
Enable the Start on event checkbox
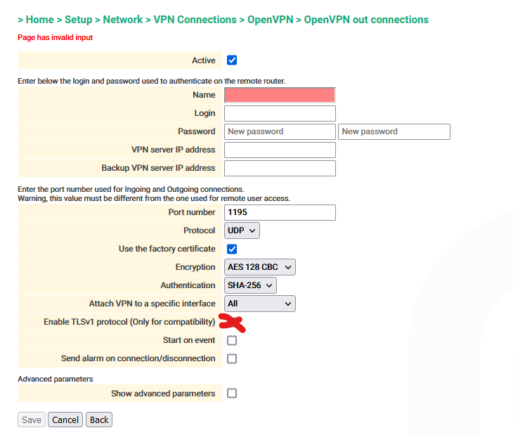pyautogui.click(x=232, y=340)
